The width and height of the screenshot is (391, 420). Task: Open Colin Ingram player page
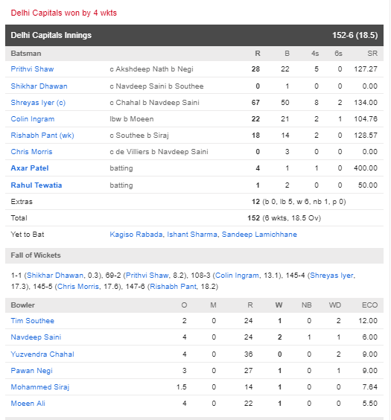pos(33,119)
